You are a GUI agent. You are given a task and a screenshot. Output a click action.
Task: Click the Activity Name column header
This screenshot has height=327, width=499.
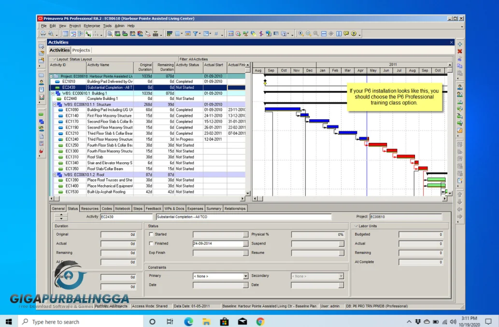point(110,68)
